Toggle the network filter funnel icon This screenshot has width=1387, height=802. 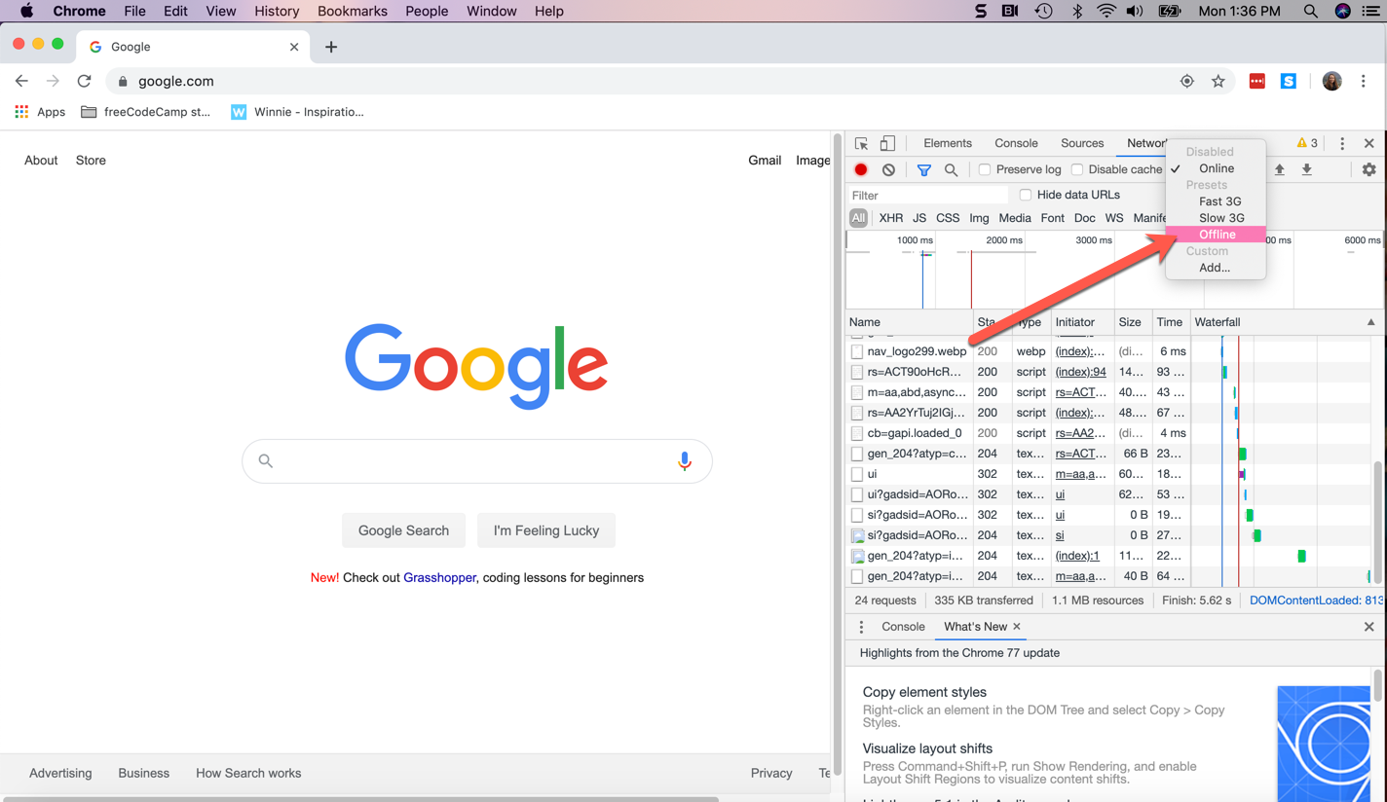[x=923, y=169]
